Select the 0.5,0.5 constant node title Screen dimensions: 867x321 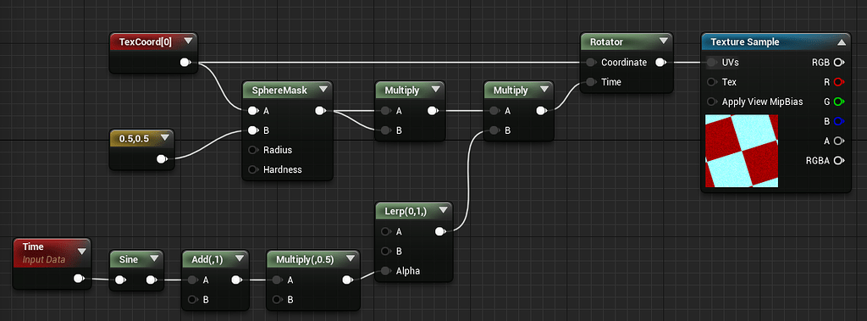pos(135,138)
